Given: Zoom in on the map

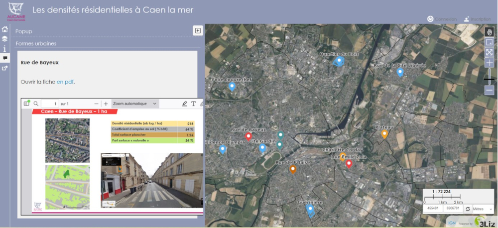Looking at the screenshot, I should [489, 63].
